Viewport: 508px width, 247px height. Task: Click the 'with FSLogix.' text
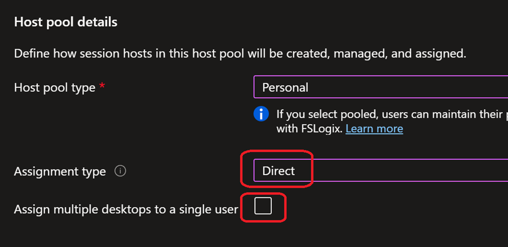click(309, 129)
